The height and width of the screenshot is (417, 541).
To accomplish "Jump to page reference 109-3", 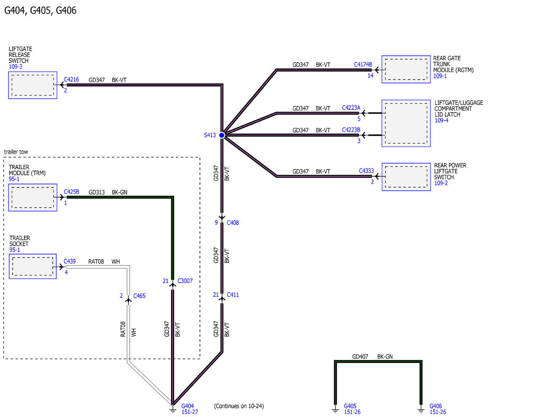I will [x=15, y=67].
